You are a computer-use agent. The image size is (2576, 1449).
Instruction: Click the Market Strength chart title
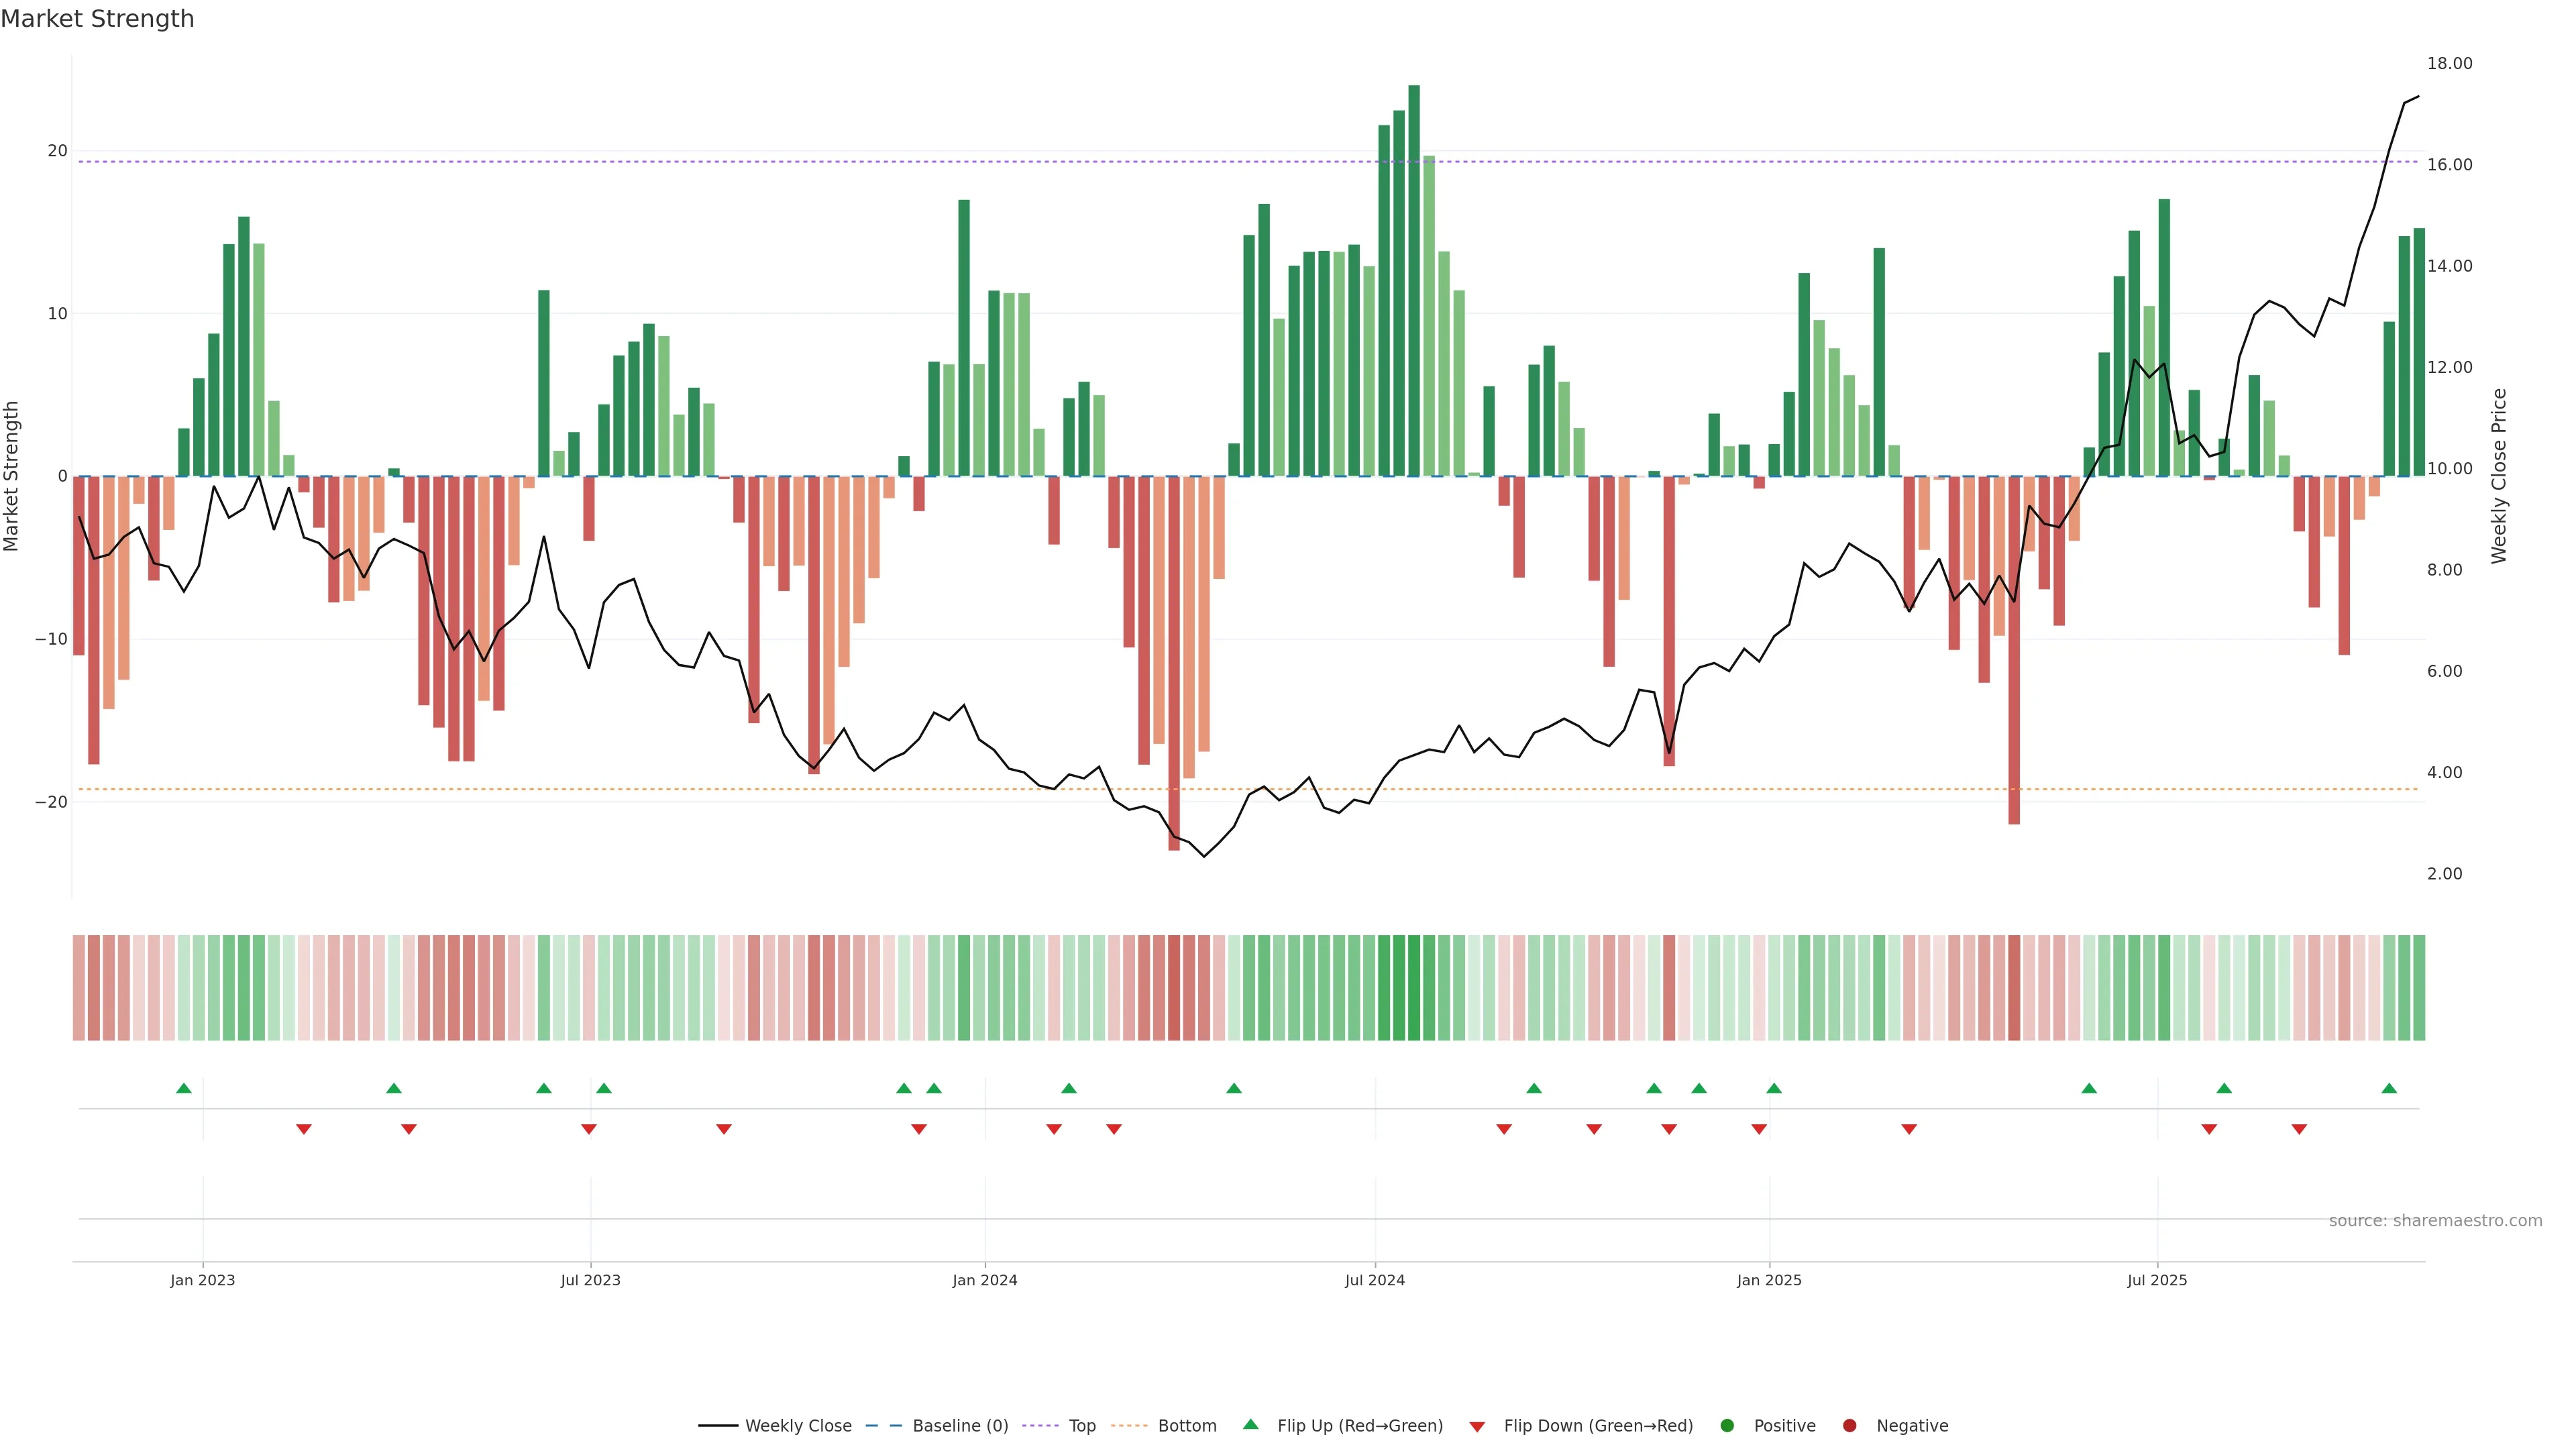pyautogui.click(x=97, y=19)
